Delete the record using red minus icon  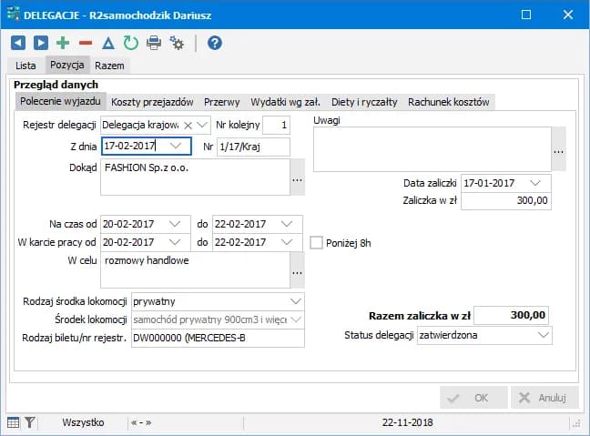(86, 42)
